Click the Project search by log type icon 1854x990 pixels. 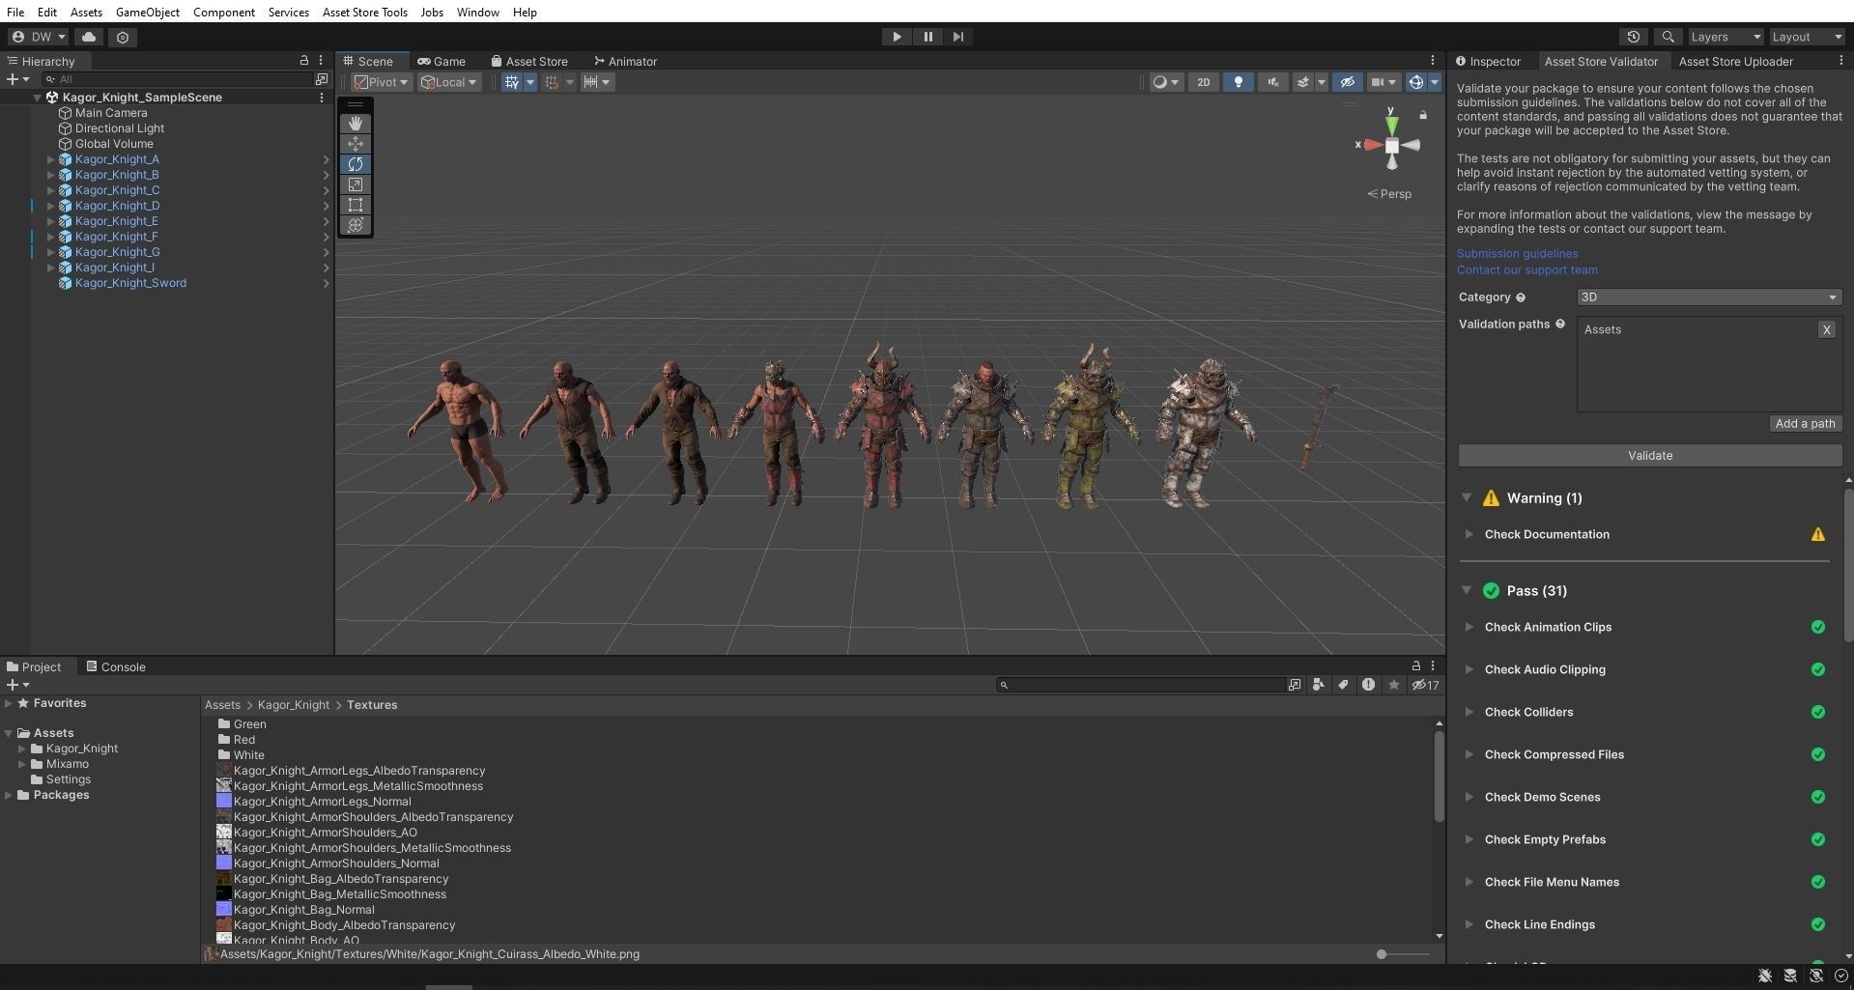click(1368, 685)
